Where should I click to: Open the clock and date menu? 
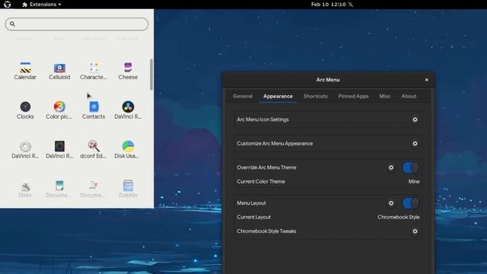[x=329, y=5]
